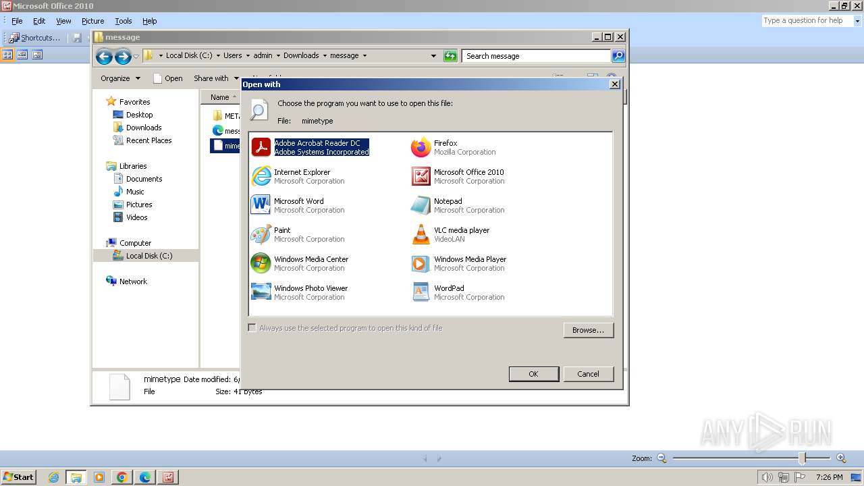Open Recent Places in navigation pane
Image resolution: width=864 pixels, height=486 pixels.
click(142, 140)
